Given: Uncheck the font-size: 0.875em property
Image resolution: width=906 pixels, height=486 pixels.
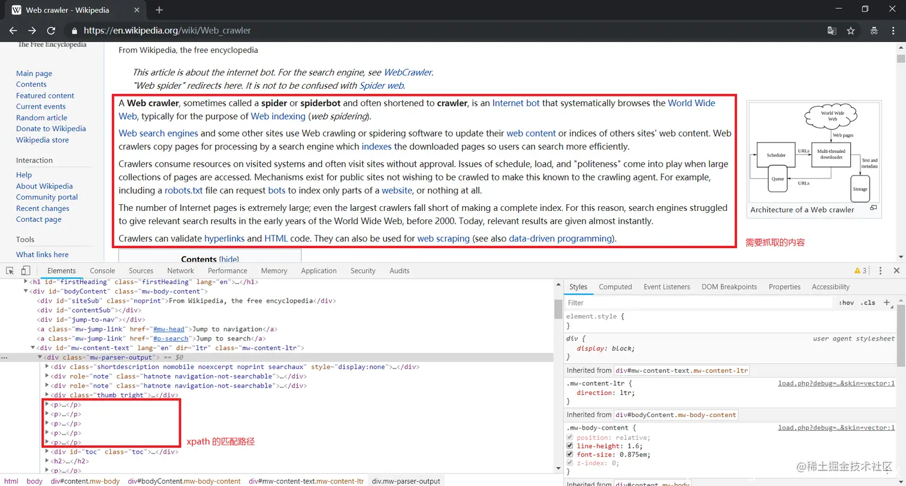Looking at the screenshot, I should [570, 454].
